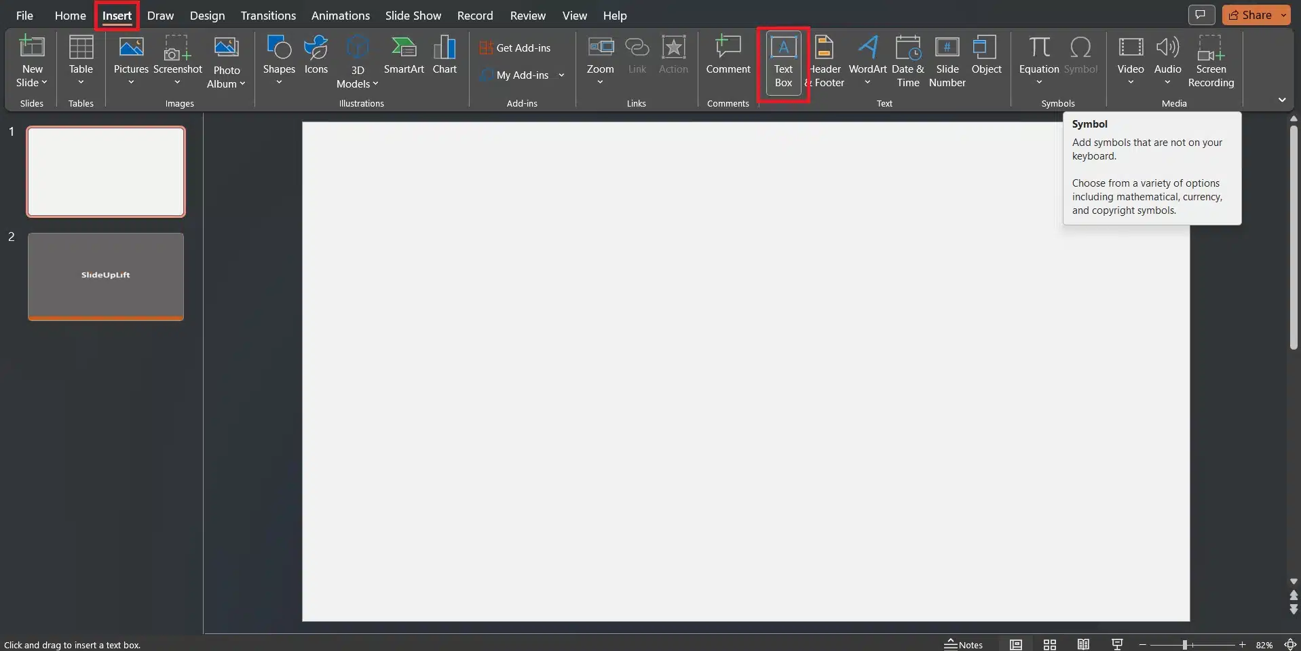1301x651 pixels.
Task: Open the My Add-ins dropdown
Action: click(x=561, y=75)
